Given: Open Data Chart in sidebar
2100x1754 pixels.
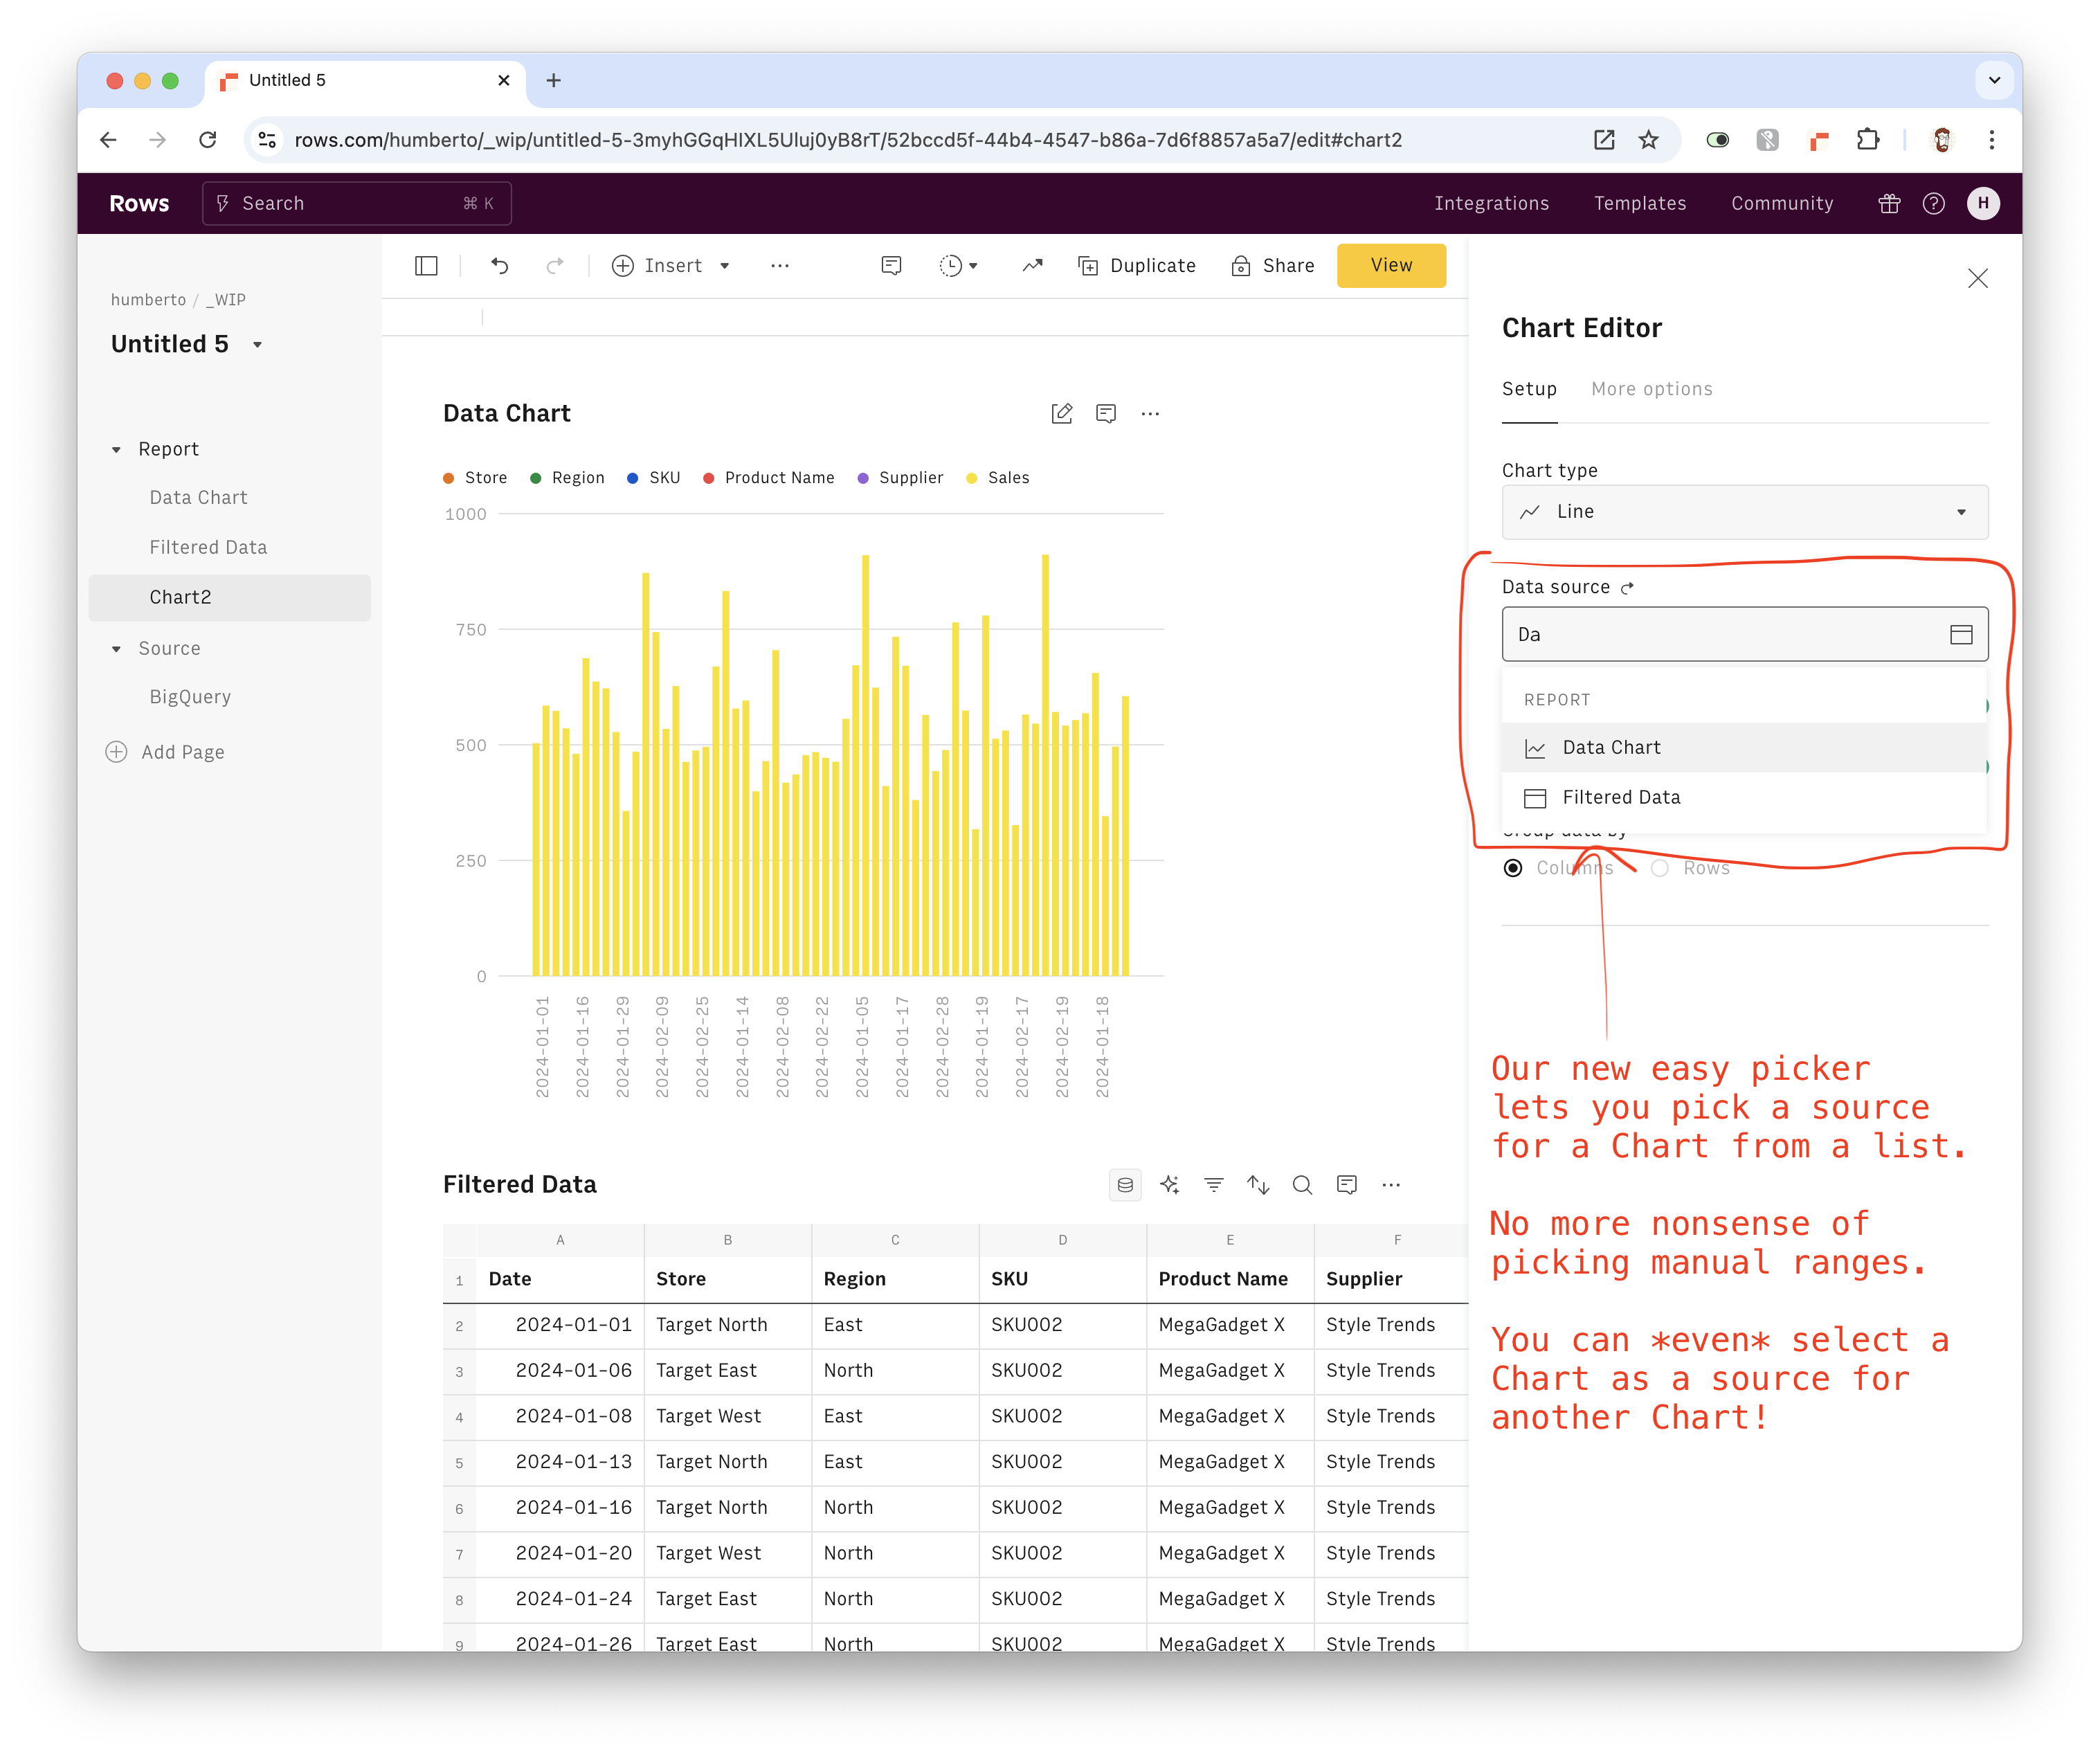Looking at the screenshot, I should tap(198, 497).
